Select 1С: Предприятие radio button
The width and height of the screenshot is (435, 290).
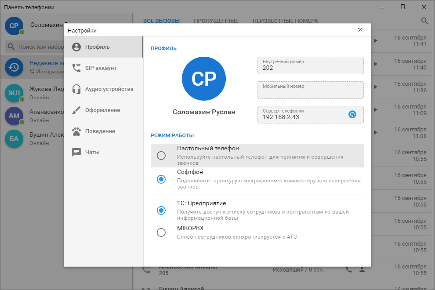[161, 210]
